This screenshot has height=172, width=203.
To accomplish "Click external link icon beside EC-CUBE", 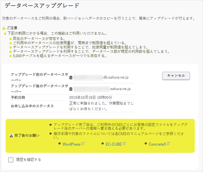I will pos(124,144).
